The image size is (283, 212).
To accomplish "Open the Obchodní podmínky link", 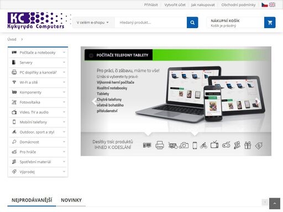I will point(238,5).
